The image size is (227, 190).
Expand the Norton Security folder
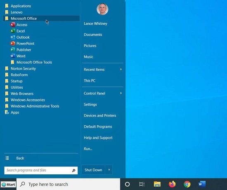click(x=20, y=68)
